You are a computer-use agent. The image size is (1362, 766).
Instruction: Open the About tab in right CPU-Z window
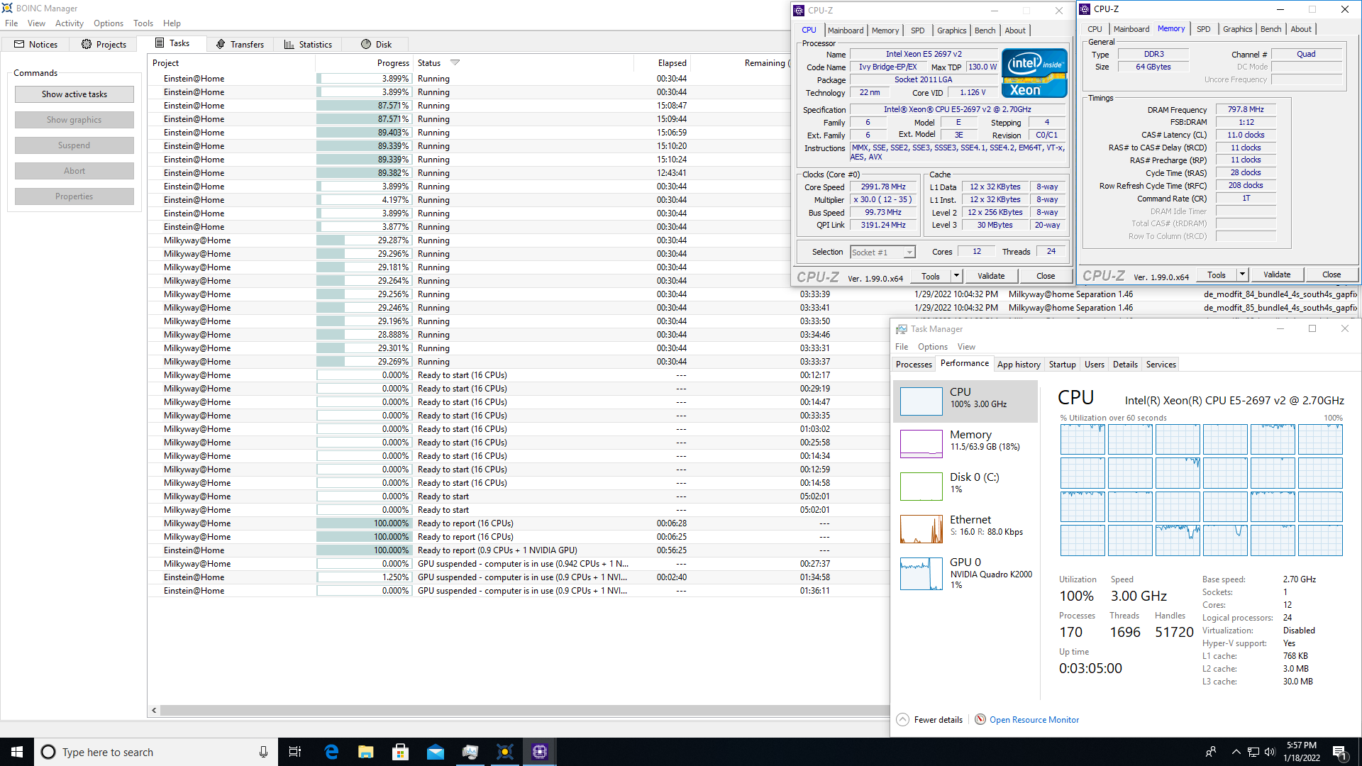1301,29
